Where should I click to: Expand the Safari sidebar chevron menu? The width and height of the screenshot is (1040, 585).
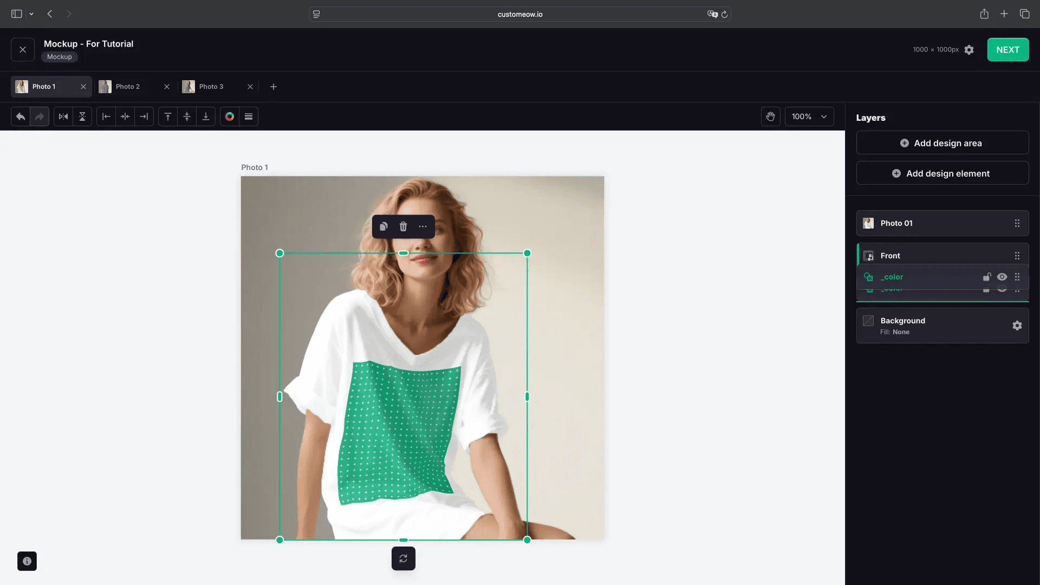coord(31,14)
